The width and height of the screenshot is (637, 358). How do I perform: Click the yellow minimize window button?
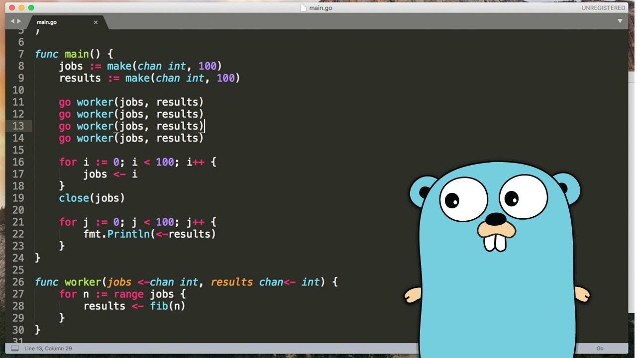pyautogui.click(x=21, y=8)
